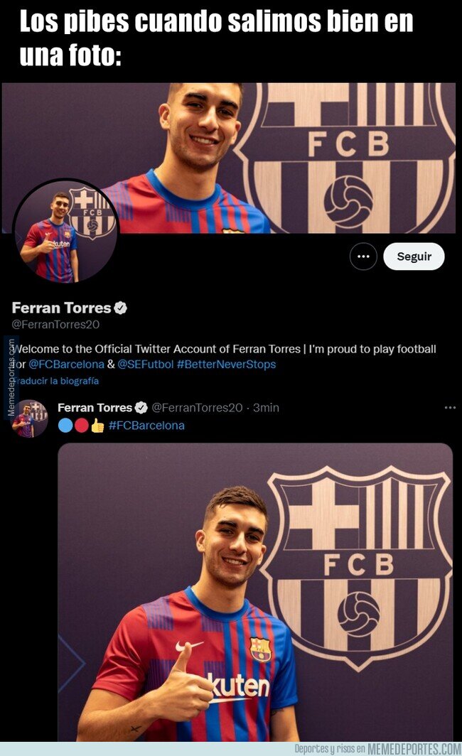Click the #FCBarcelona hashtag in the tweet
This screenshot has height=756, width=462.
(146, 426)
